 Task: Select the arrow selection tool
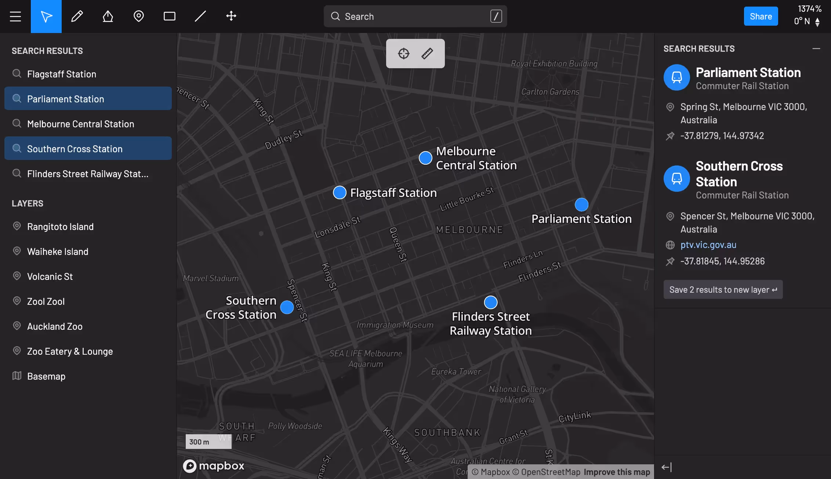click(x=46, y=16)
